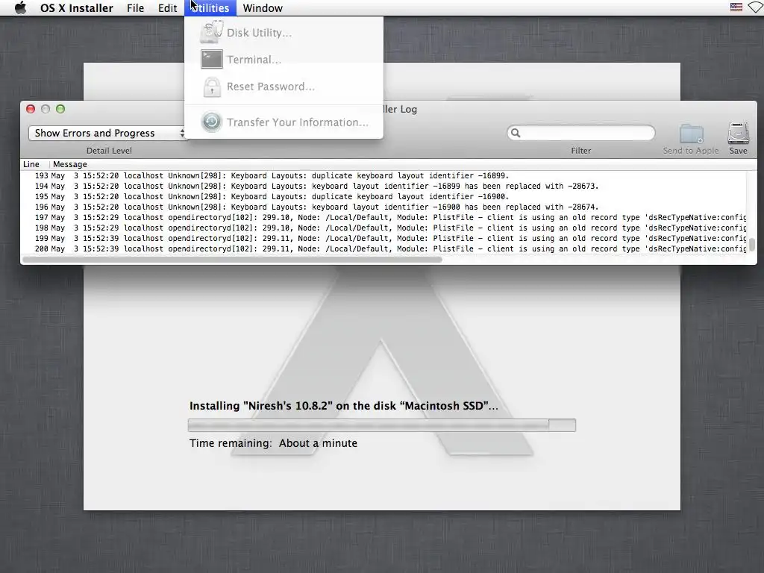The height and width of the screenshot is (573, 764).
Task: Click the Transfer Your Information icon
Action: tap(211, 122)
